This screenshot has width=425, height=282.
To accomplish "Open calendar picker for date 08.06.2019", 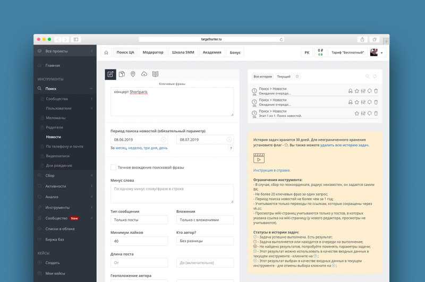I will point(164,140).
